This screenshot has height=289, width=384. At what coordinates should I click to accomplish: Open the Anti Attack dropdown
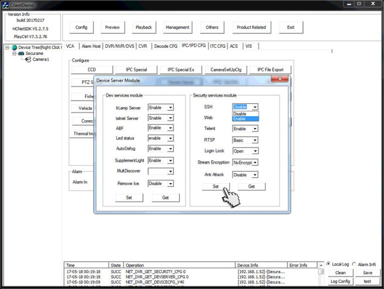pyautogui.click(x=255, y=175)
